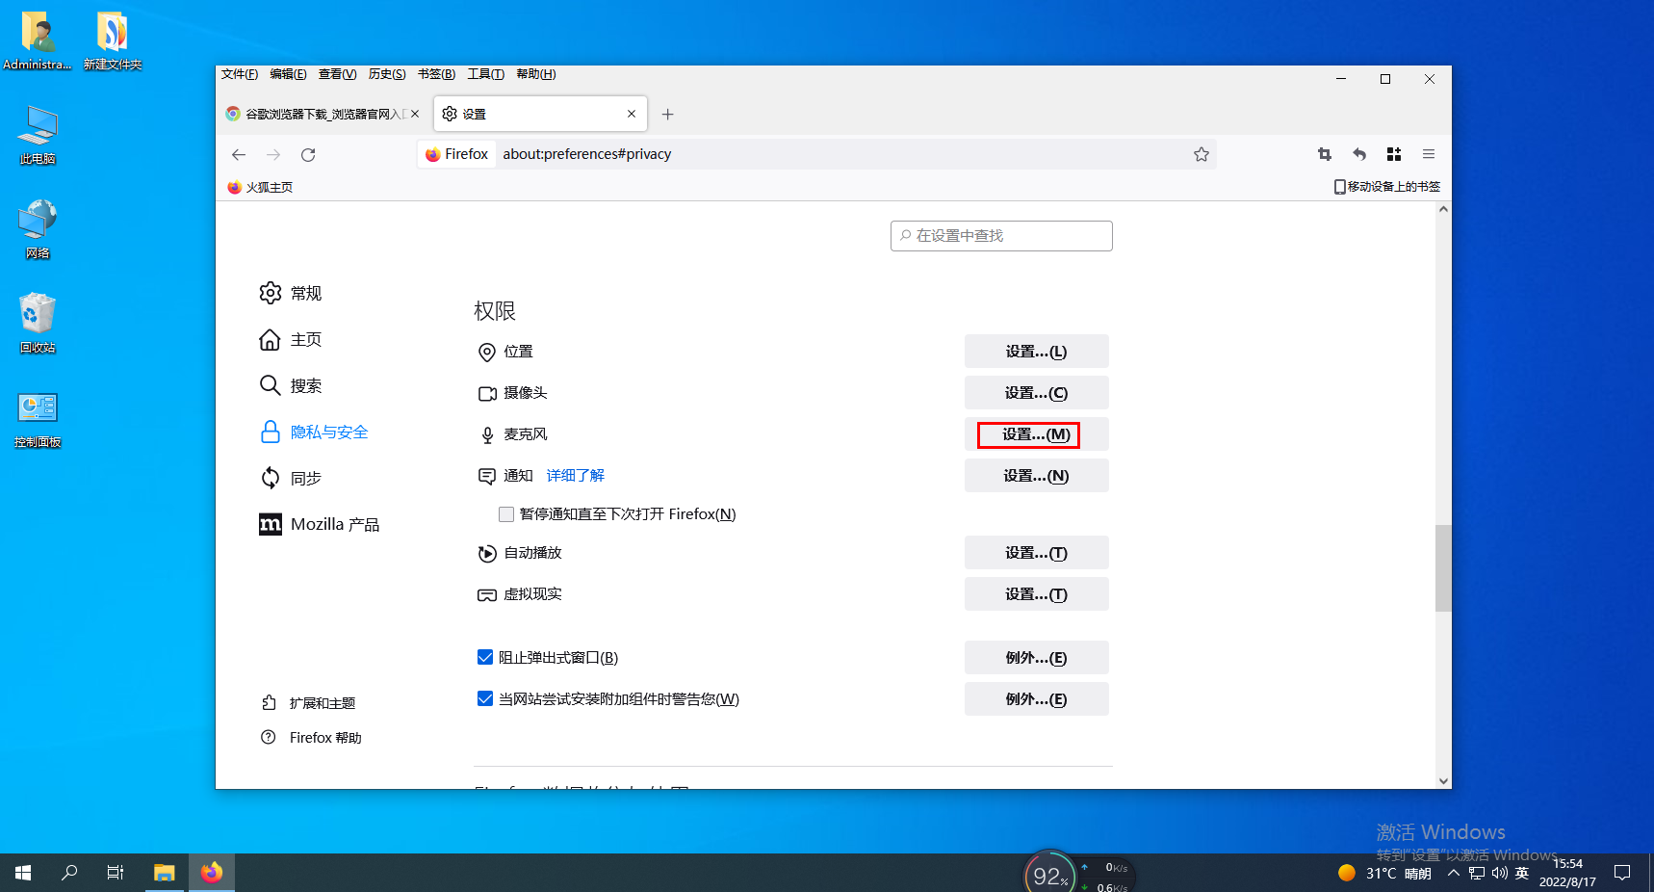Click the screenshot/crop tool icon in the toolbar
Screen dimensions: 1654x892
click(x=1324, y=154)
